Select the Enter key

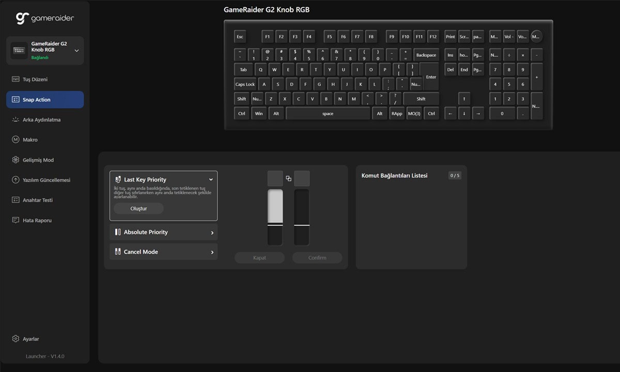(430, 77)
